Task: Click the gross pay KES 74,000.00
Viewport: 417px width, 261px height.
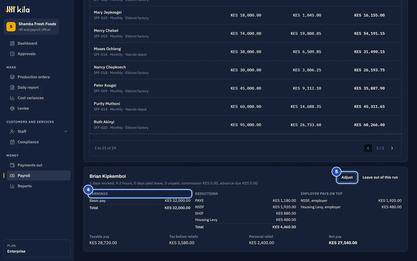Action: (246, 34)
